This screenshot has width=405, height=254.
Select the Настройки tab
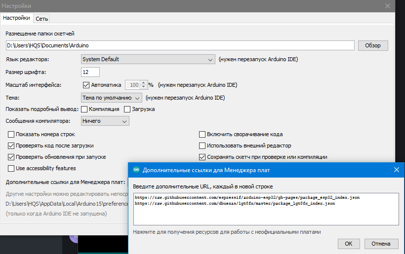(16, 18)
